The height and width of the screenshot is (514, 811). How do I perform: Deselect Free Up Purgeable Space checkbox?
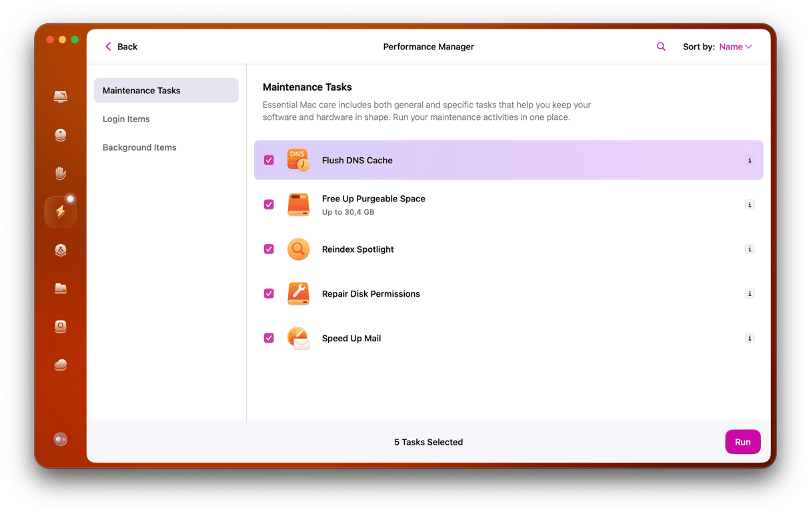[x=269, y=205]
